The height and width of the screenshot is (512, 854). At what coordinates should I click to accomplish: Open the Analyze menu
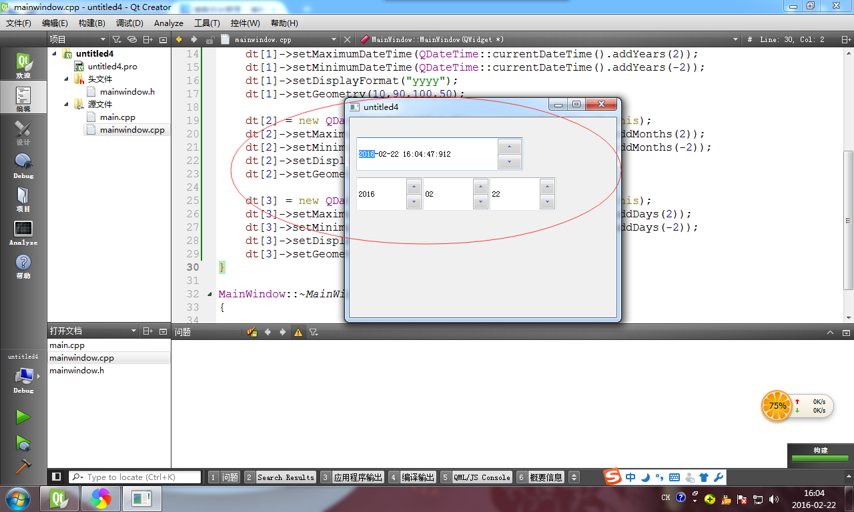(168, 23)
